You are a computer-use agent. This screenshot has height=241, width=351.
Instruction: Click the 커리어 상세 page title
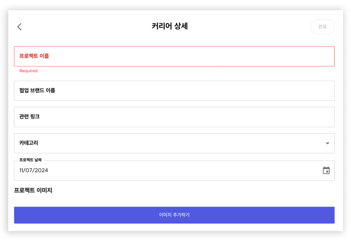pos(170,26)
